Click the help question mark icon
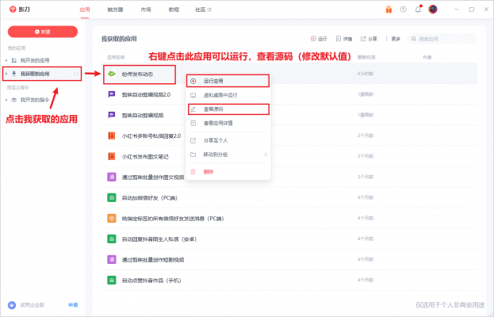 coord(404,10)
